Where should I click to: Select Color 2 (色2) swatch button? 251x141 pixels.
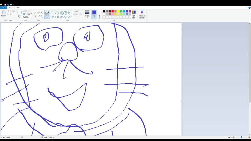click(x=100, y=14)
